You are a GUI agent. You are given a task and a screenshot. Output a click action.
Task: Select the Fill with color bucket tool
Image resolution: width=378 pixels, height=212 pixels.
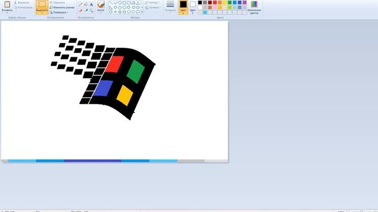(x=86, y=4)
